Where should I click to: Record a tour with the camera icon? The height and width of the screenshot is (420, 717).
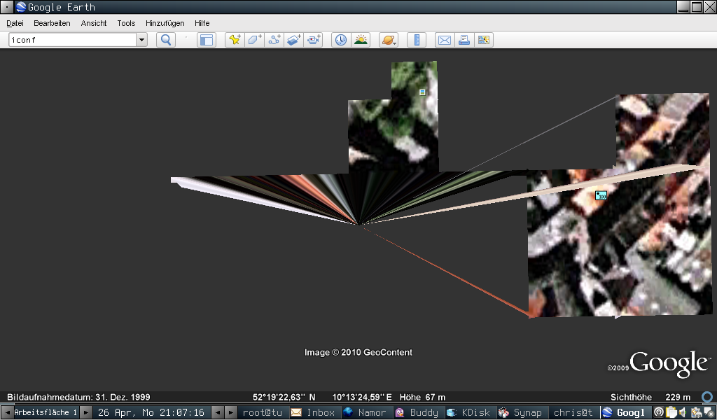tap(313, 40)
